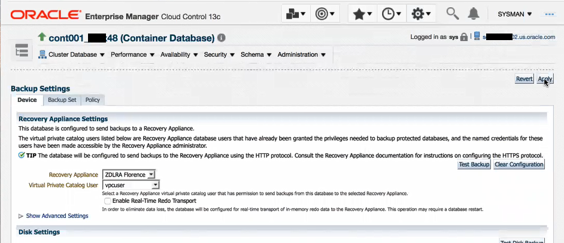
Task: Click the Cluster Database icon
Action: coord(43,54)
